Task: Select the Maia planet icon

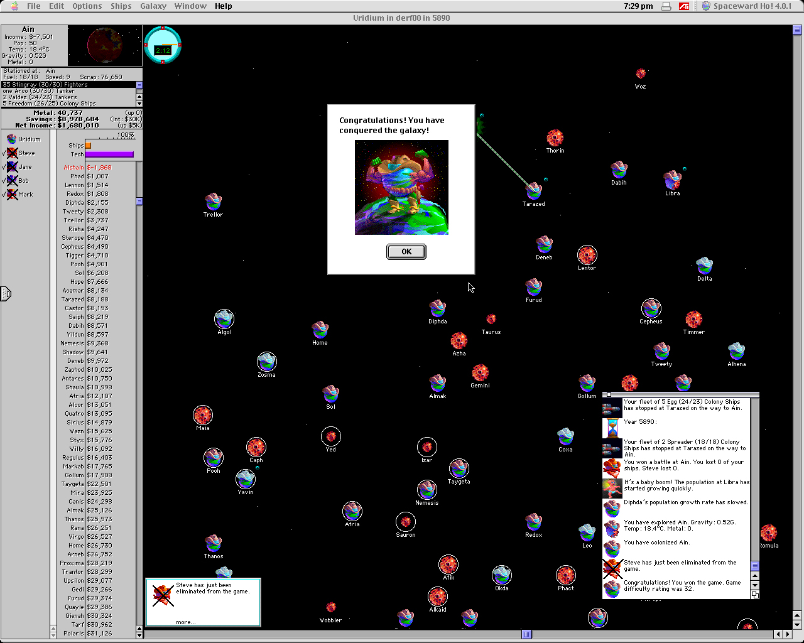Action: click(x=203, y=415)
